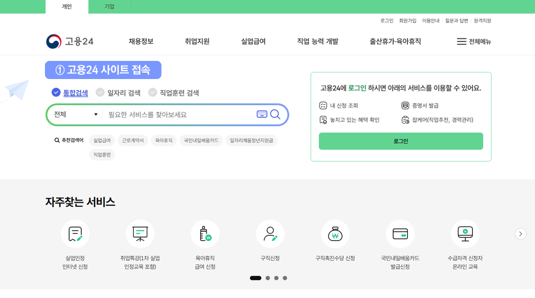Click 놓치고 있는 혜택 확인 text
Viewport: 535px width, 298px height.
click(355, 120)
